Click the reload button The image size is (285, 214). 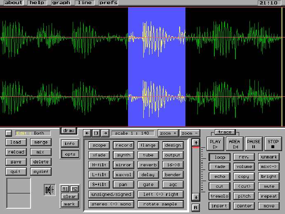tap(16, 152)
